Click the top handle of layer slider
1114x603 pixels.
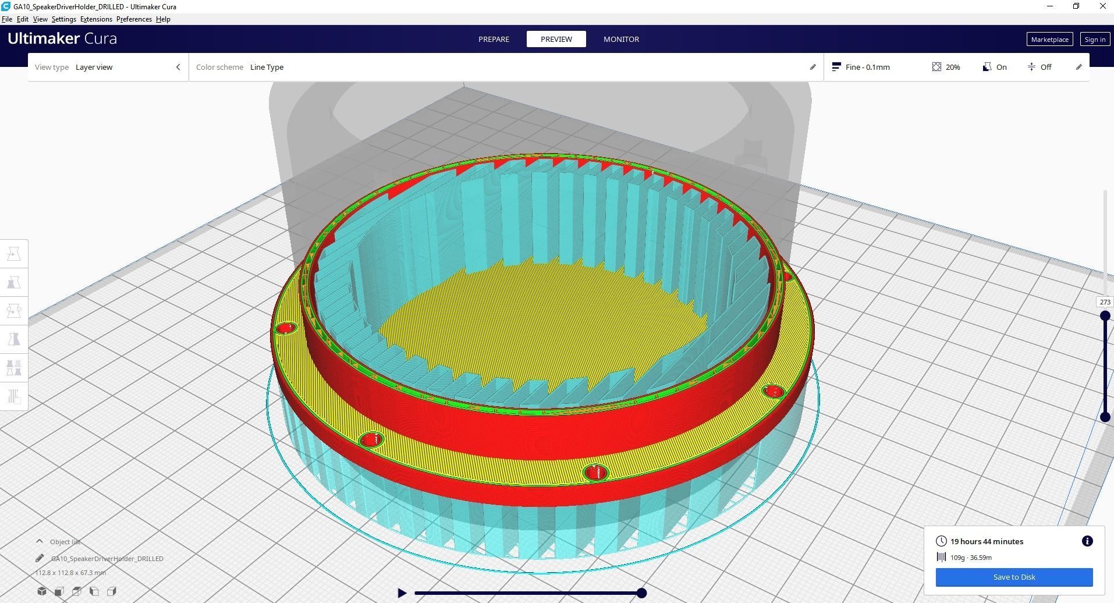pos(1105,316)
